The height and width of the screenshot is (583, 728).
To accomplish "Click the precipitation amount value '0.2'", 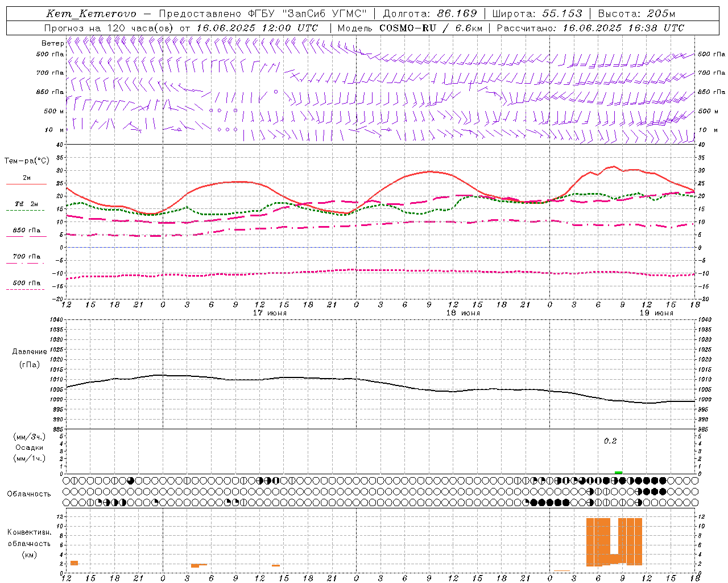I will tap(610, 441).
